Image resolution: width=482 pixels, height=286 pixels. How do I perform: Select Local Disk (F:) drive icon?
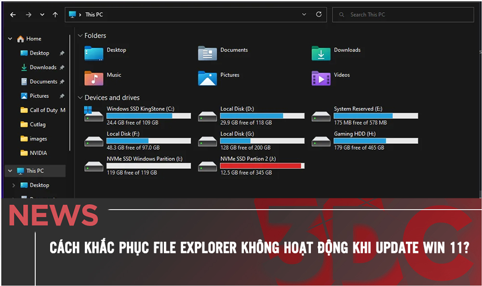[x=94, y=141]
